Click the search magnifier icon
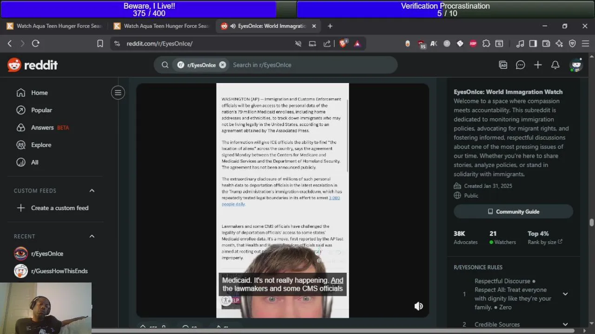Screen dimensions: 595x334 click(165, 65)
